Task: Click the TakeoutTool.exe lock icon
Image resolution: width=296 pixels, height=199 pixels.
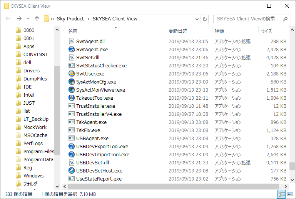Action: tap(72, 98)
